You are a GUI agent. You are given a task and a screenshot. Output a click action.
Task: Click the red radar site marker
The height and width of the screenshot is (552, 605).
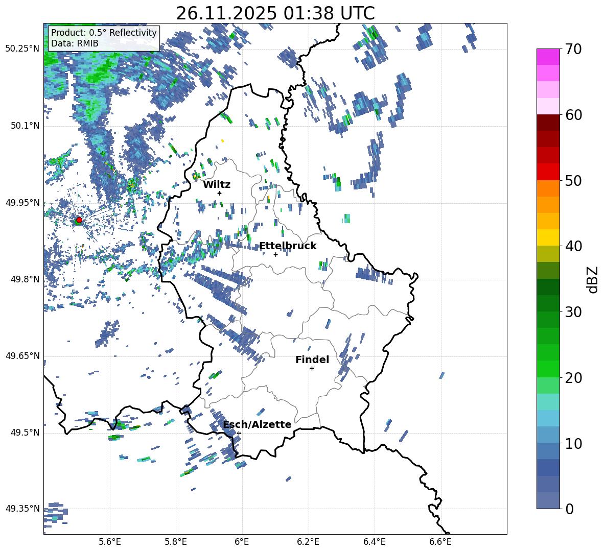(x=79, y=220)
